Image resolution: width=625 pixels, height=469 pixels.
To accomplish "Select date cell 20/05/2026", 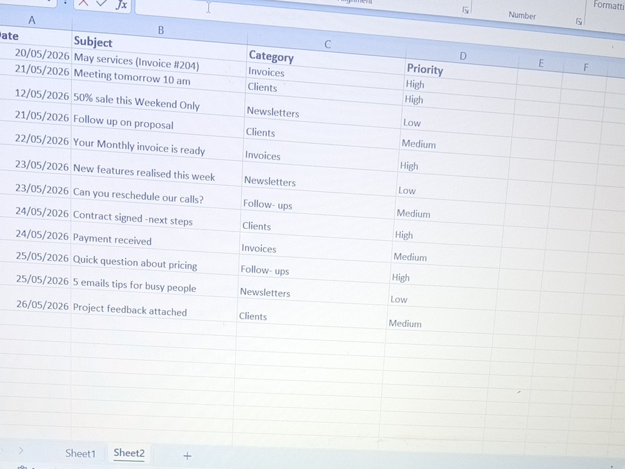I will pos(42,54).
